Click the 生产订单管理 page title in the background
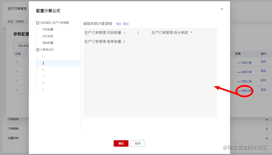Image resolution: width=272 pixels, height=155 pixels. [x=17, y=9]
